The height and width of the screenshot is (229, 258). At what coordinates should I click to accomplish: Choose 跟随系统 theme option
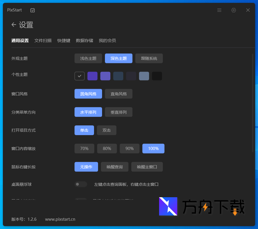click(149, 58)
